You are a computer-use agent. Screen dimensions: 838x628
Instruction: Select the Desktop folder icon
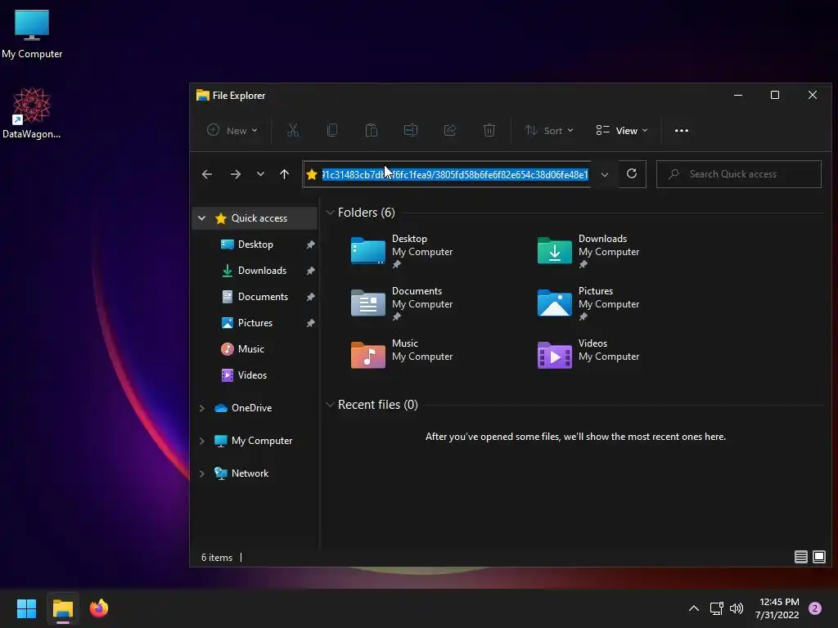[367, 250]
